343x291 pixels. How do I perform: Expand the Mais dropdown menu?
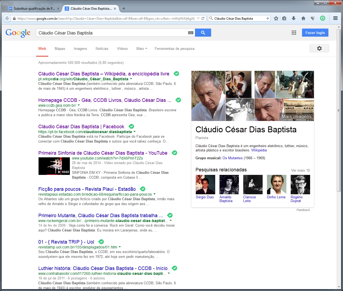click(x=142, y=49)
